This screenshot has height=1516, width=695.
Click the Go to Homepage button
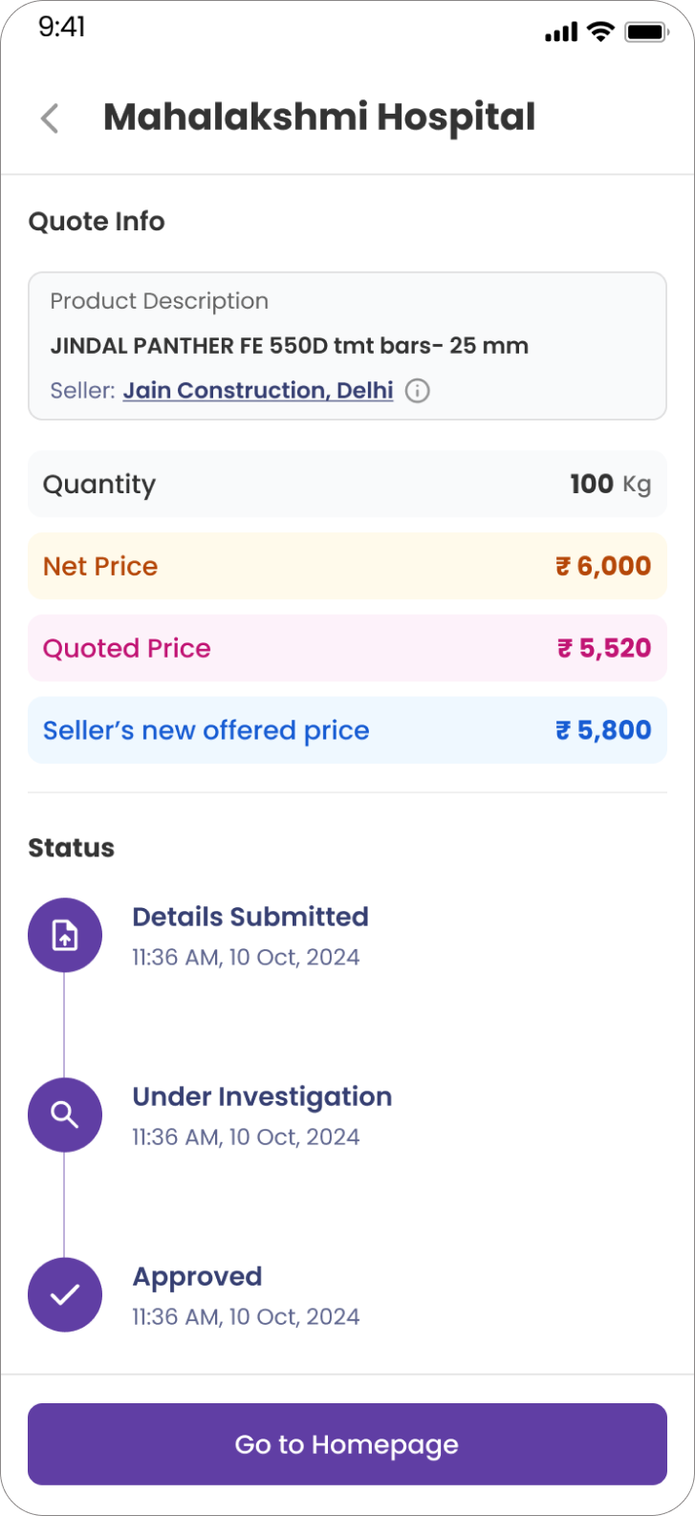[347, 1444]
